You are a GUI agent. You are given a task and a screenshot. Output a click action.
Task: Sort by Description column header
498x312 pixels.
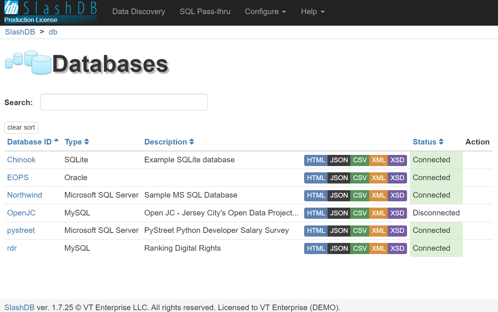coord(169,142)
